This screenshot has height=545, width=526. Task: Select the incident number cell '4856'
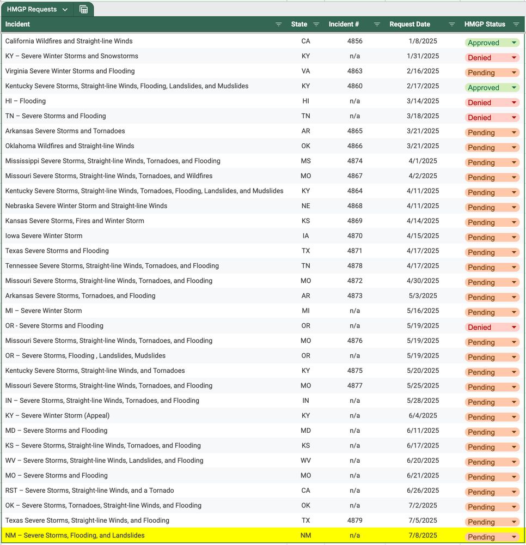coord(354,41)
